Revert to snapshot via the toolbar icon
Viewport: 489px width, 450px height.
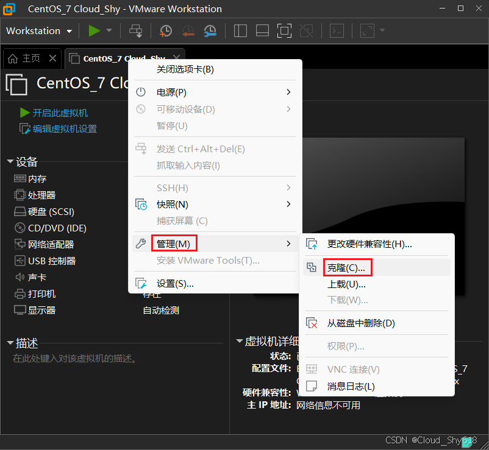(188, 31)
